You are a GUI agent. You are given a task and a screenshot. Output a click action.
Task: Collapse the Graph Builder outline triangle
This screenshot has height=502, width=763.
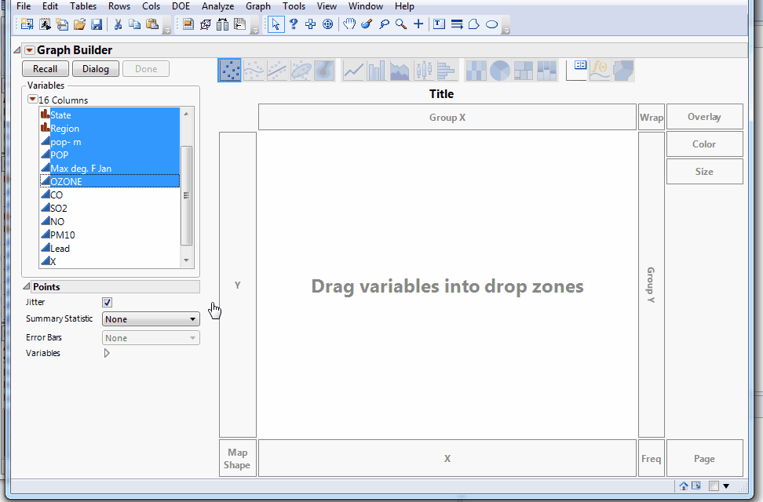pos(16,49)
